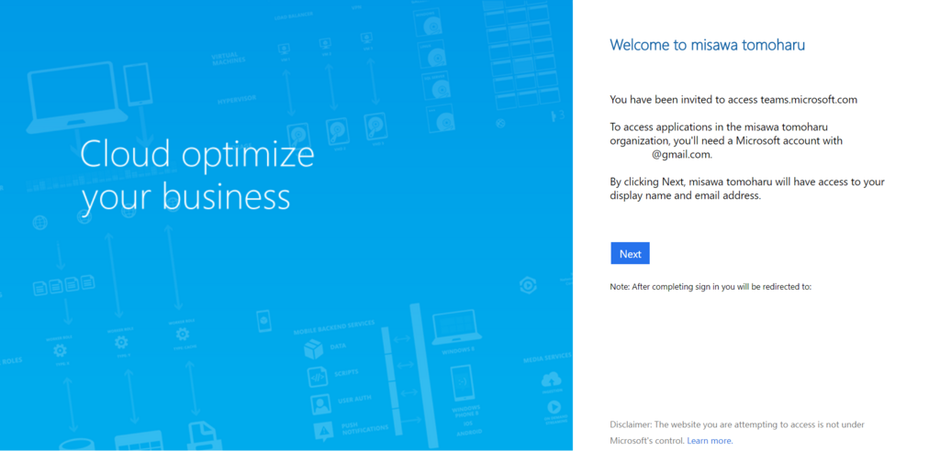Click the 'Disclaimer: The website you are attempting' text
The width and height of the screenshot is (940, 451).
tap(737, 433)
